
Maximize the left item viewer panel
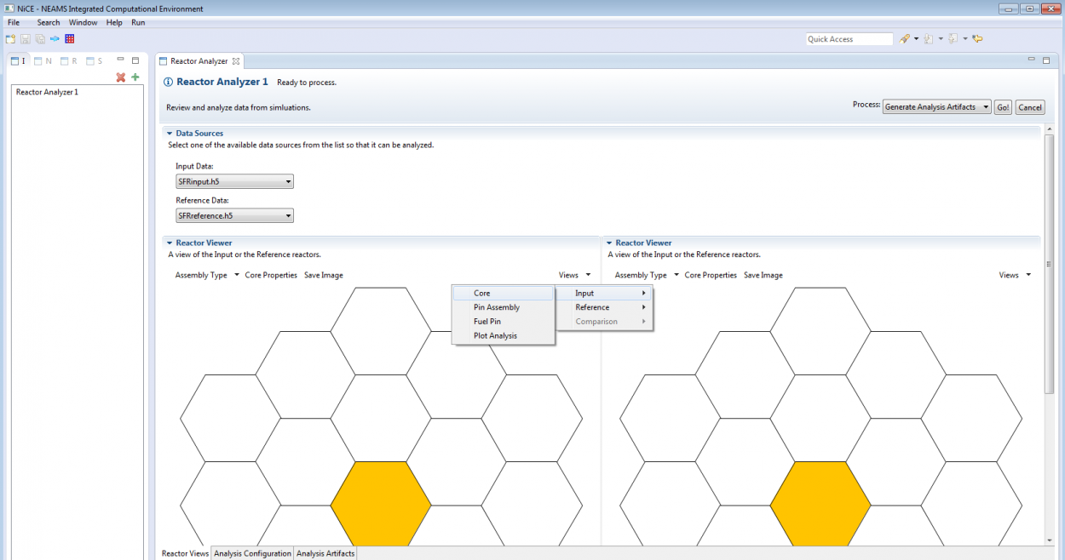[x=135, y=60]
